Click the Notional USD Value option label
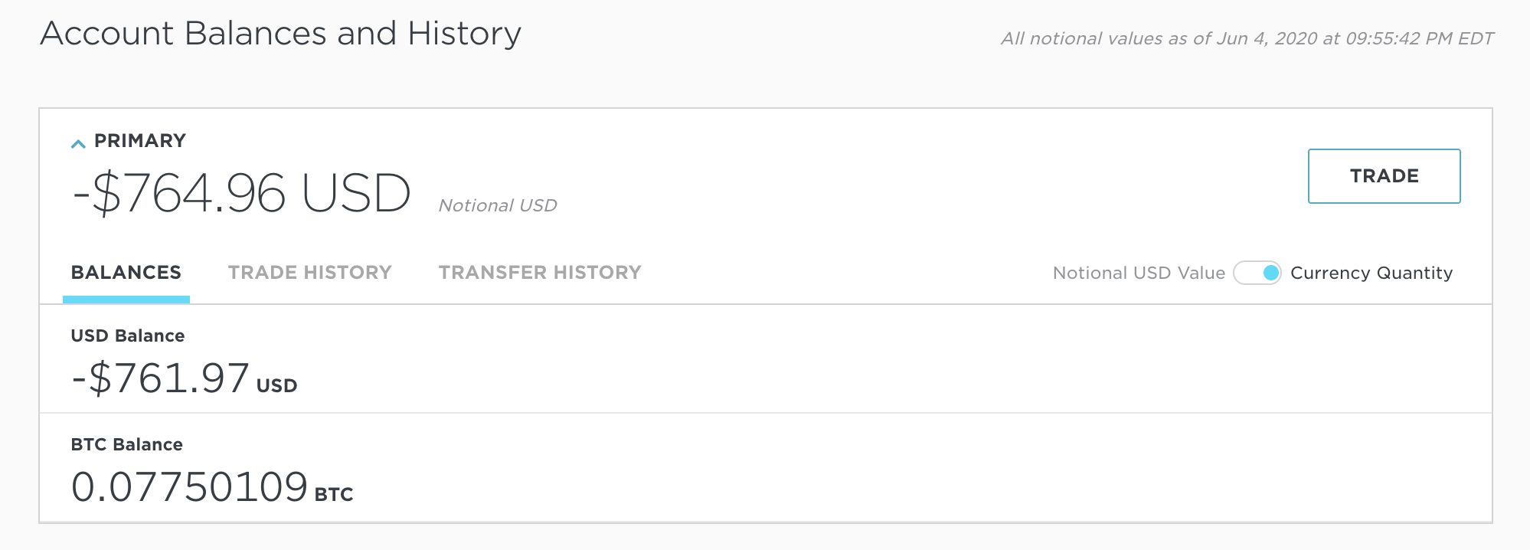Screen dimensions: 1530x550 [x=1139, y=273]
